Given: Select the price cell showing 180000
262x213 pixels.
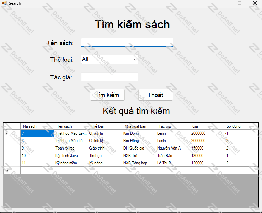Looking at the screenshot, I should [207, 156].
